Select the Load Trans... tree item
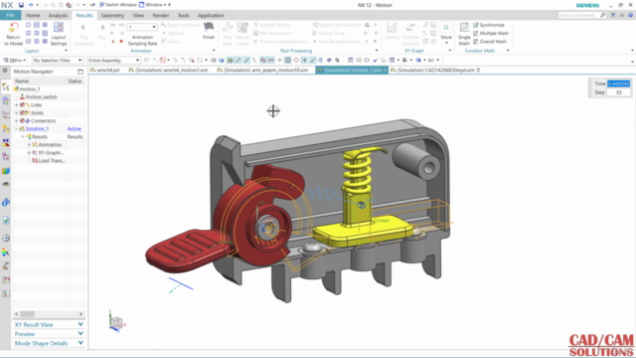 click(x=51, y=161)
